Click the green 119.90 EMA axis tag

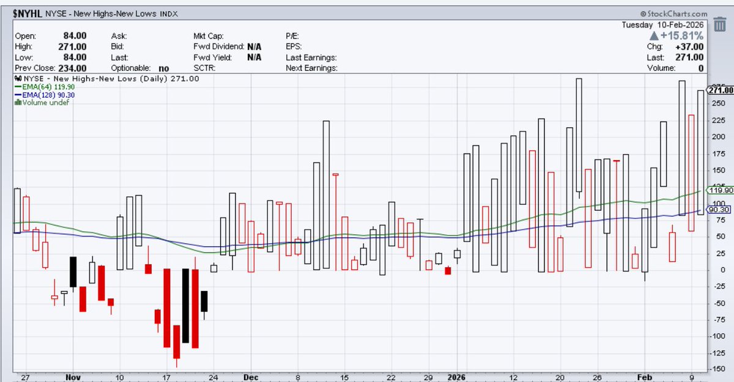721,190
